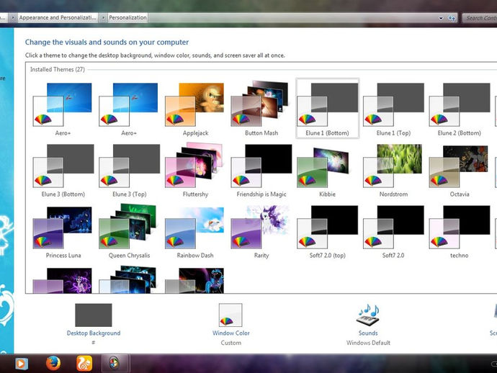The height and width of the screenshot is (373, 497).
Task: Apply the Elune 3 (Top) theme
Action: click(x=130, y=170)
